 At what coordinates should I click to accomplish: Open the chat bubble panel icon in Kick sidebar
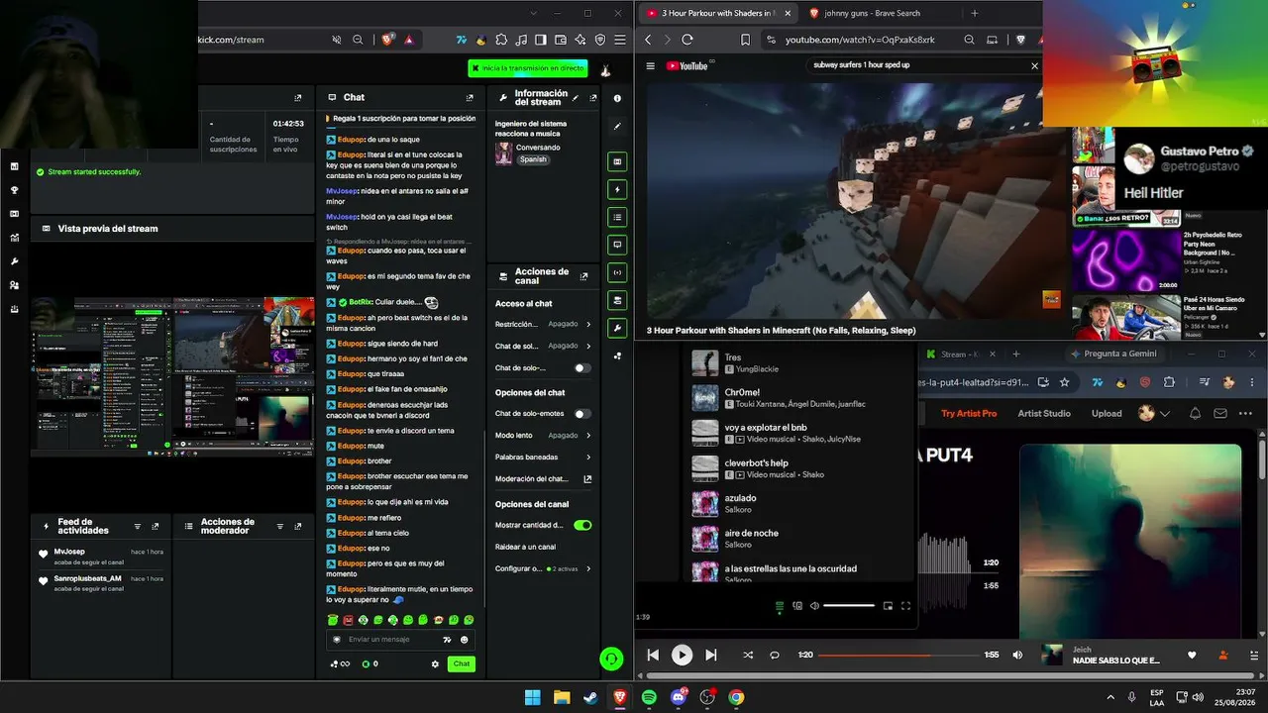click(617, 245)
